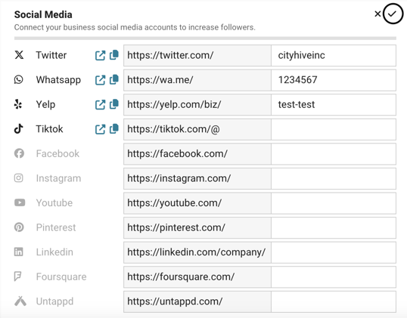Screen dimensions: 407x318
Task: Click the https://instagram.com/ prefix text
Action: [x=179, y=178]
